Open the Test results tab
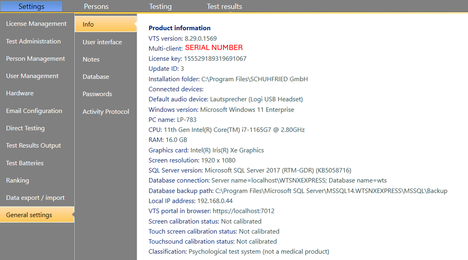This screenshot has height=260, width=468. pos(224,6)
